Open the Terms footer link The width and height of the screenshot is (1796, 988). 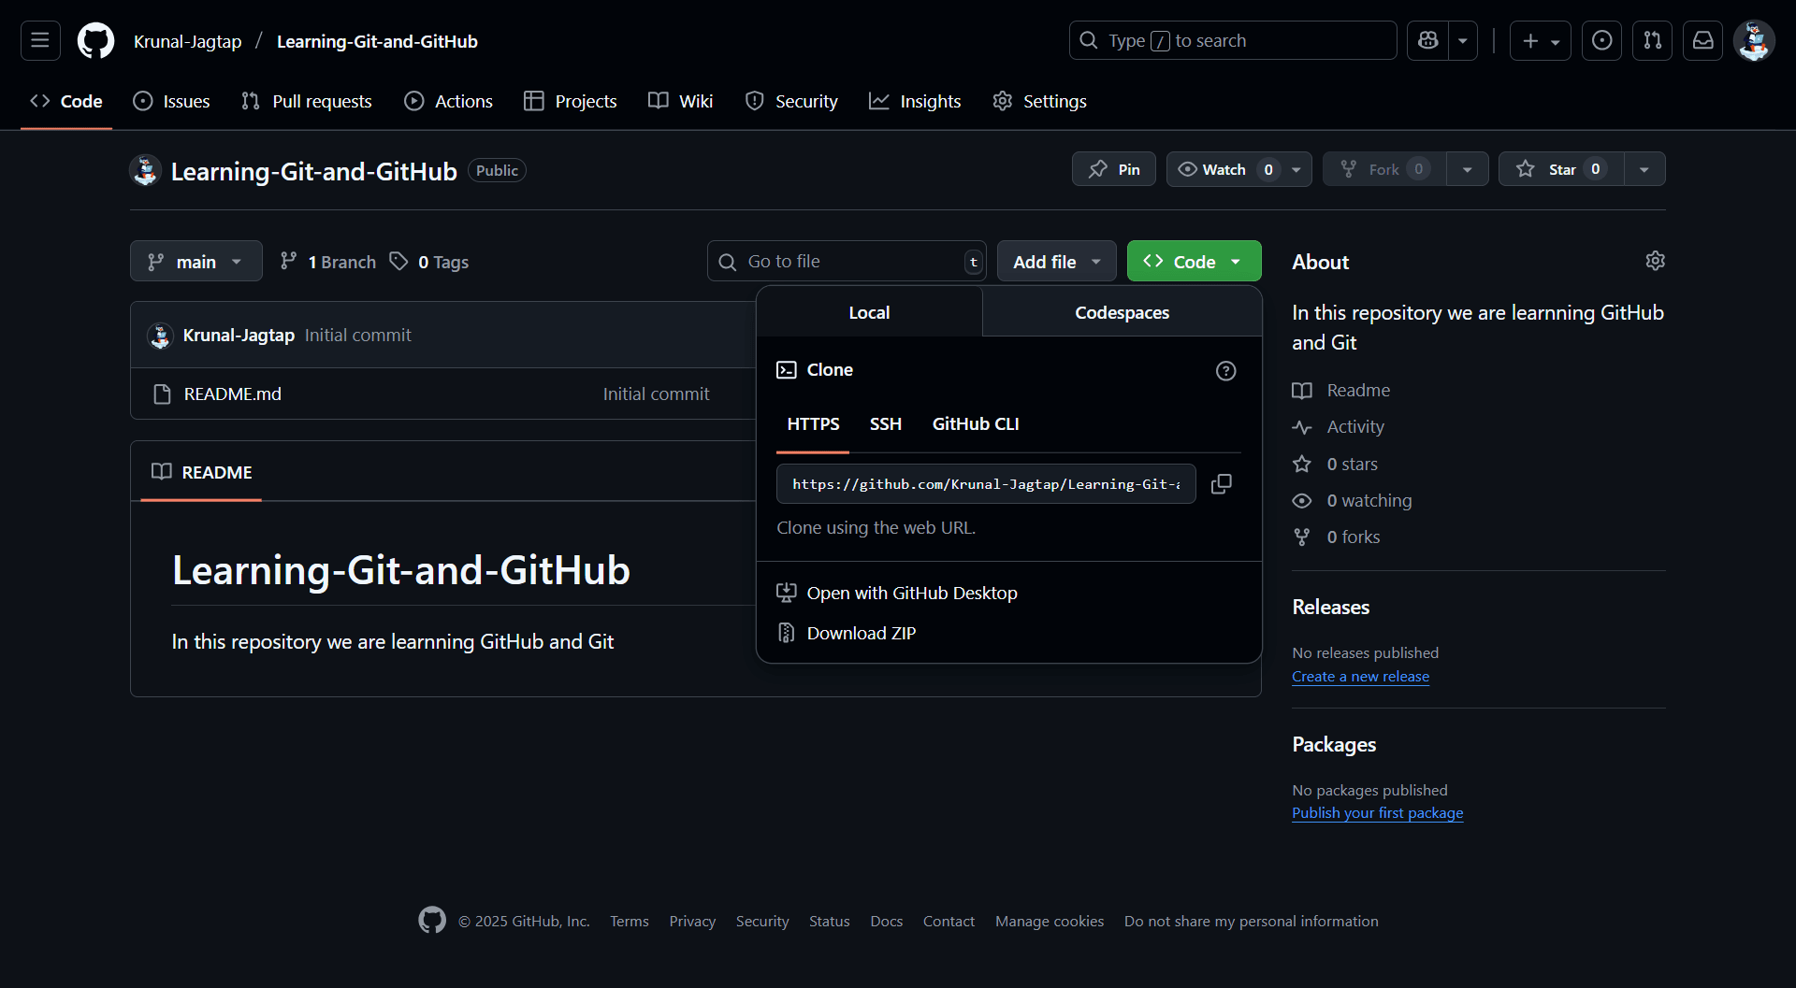click(x=629, y=921)
